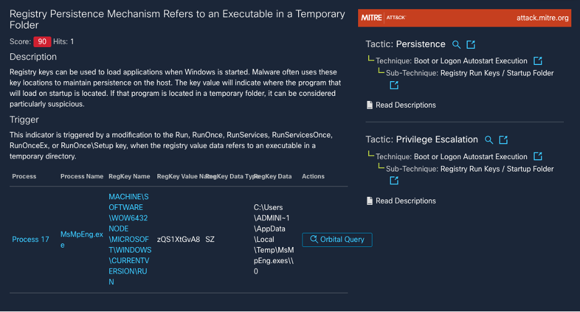Visit the attack.mitre.org link
The height and width of the screenshot is (312, 580).
point(542,18)
